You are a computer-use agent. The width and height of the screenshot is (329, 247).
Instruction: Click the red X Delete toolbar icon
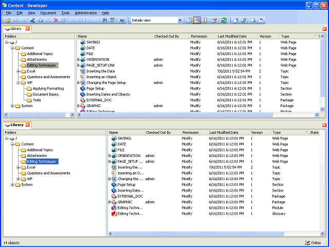tap(56, 21)
